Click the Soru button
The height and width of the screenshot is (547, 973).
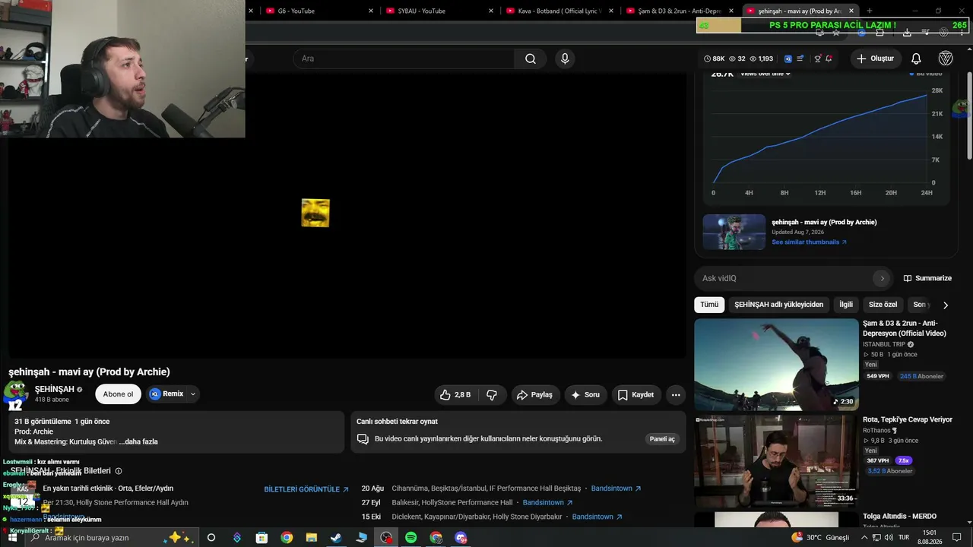tap(585, 395)
